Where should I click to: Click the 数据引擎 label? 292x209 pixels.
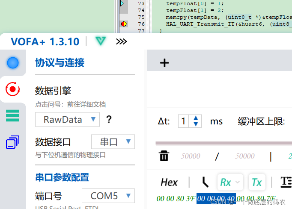[x=53, y=91]
